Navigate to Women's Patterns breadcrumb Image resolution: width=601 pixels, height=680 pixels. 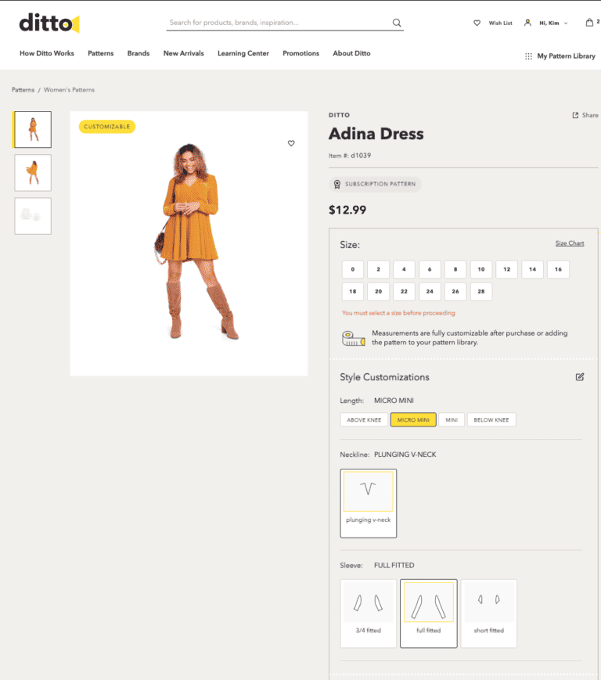[x=69, y=90]
